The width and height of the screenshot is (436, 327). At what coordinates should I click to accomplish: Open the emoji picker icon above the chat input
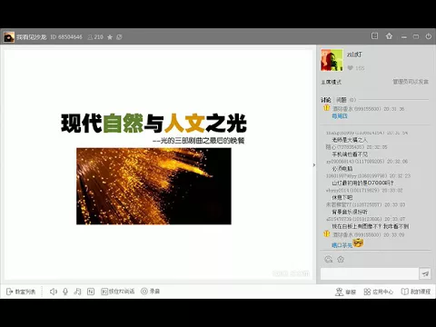(329, 259)
